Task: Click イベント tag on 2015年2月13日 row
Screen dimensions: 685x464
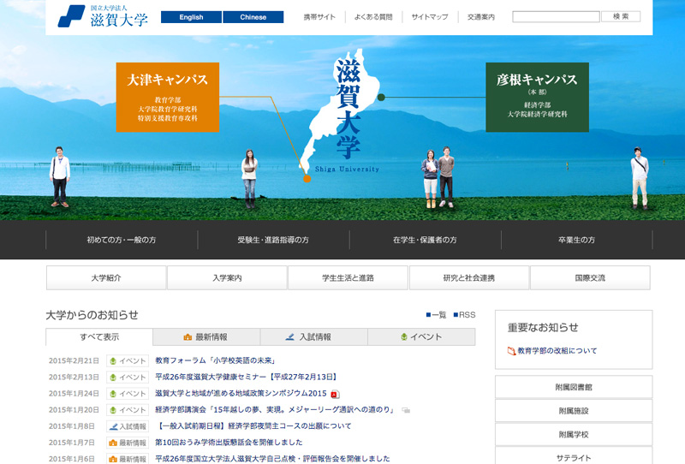Action: pyautogui.click(x=128, y=377)
